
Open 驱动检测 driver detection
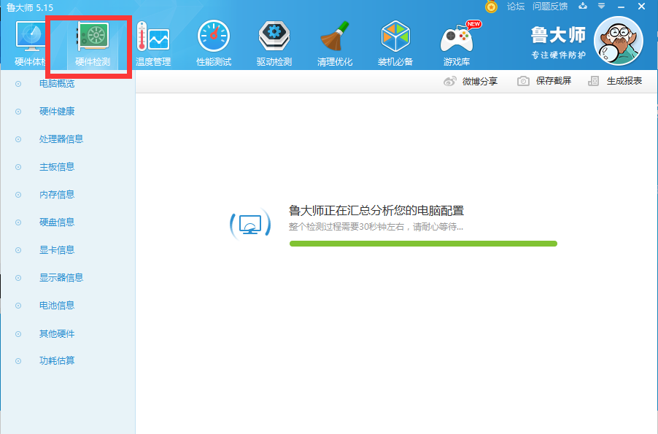[x=274, y=43]
